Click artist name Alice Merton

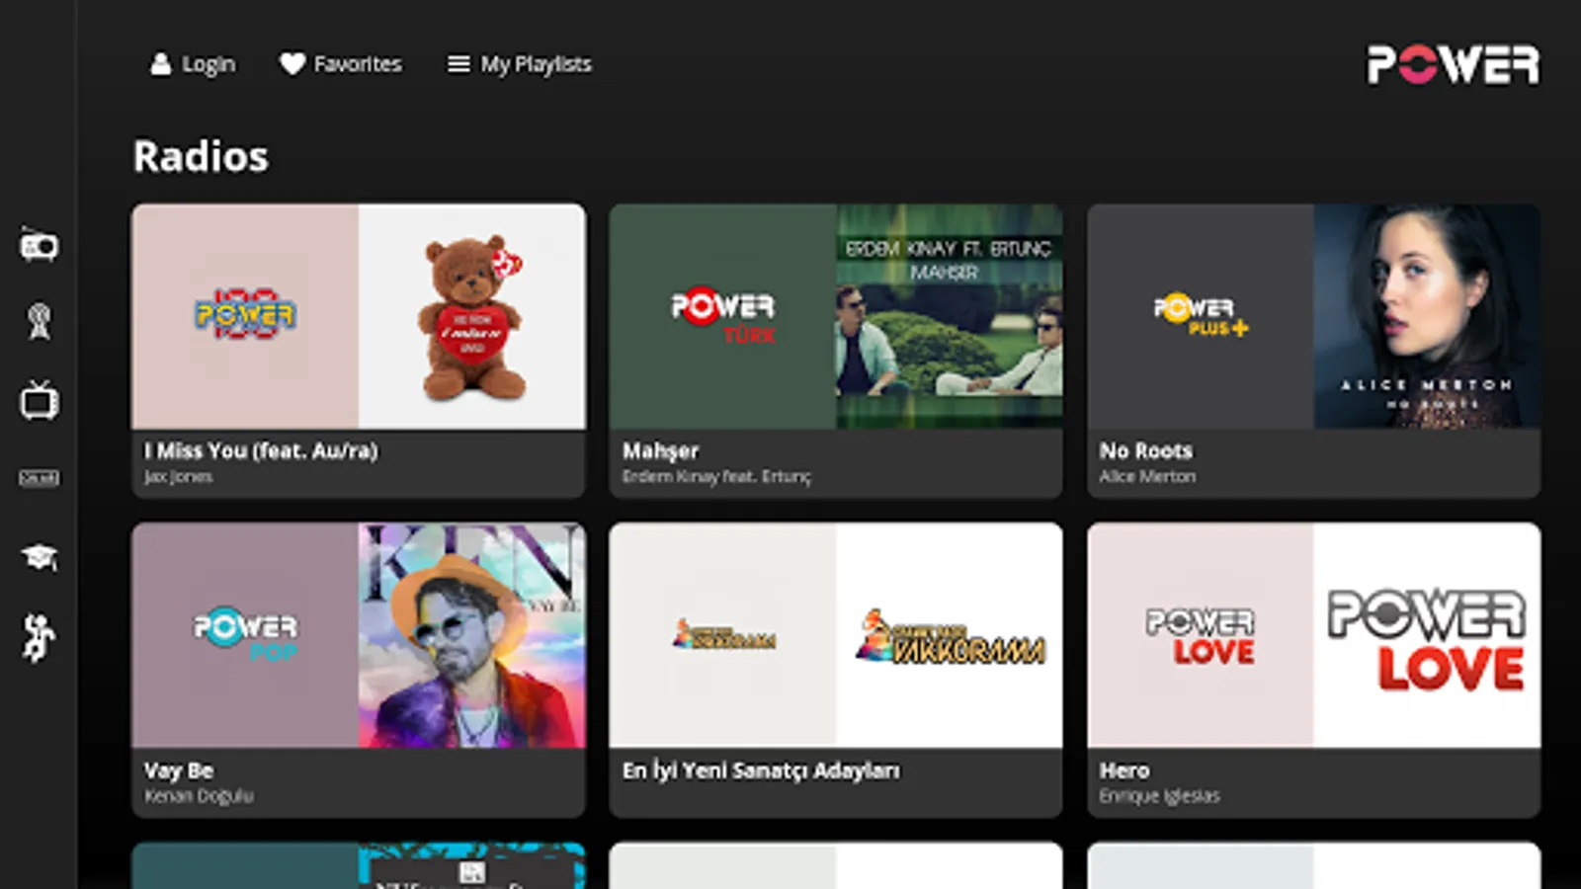pos(1147,477)
